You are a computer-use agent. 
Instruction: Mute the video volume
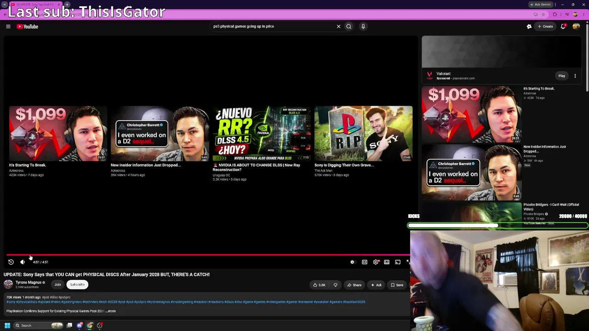[23, 262]
